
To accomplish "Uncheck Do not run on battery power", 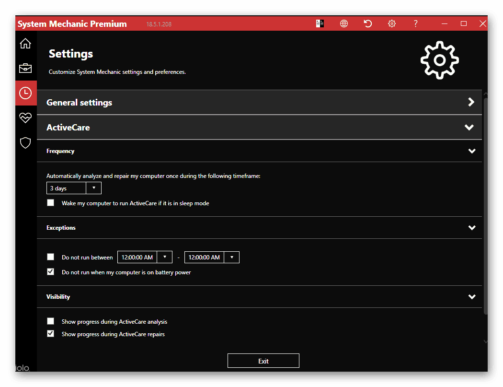I will [x=50, y=272].
